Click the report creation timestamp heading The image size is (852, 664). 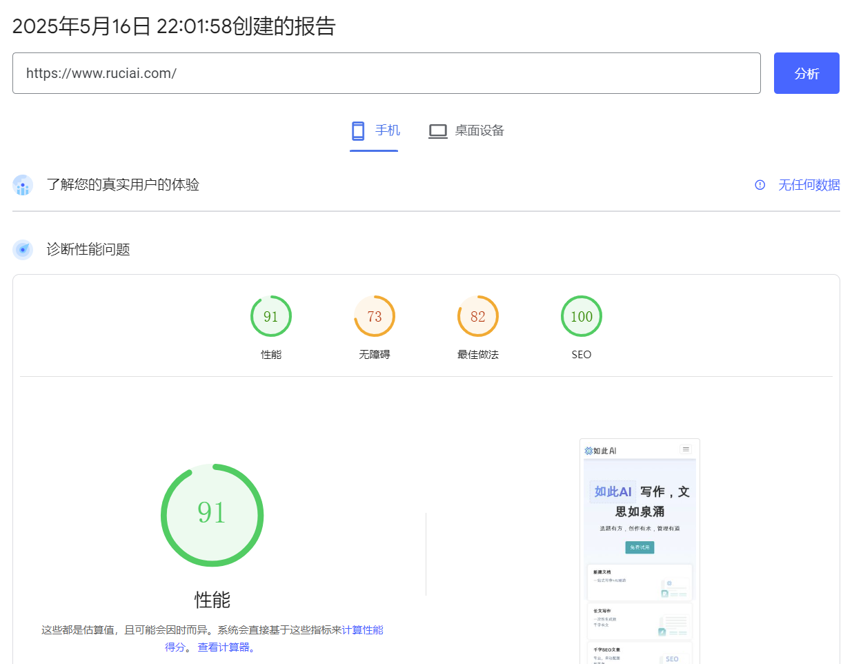(x=174, y=26)
